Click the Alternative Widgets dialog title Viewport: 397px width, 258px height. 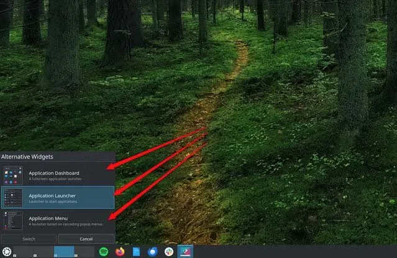pyautogui.click(x=27, y=157)
